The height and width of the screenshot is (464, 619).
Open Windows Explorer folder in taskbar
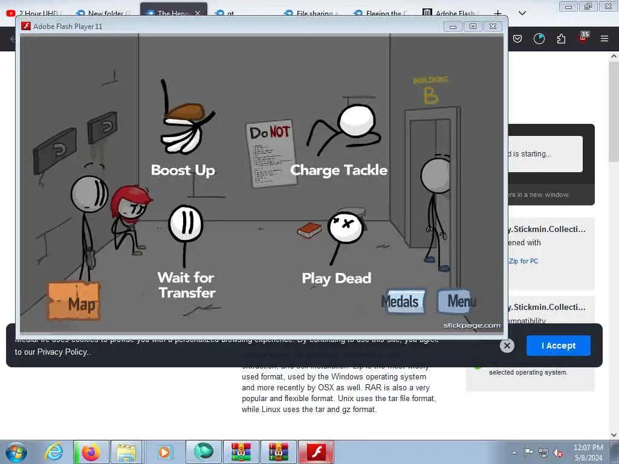(x=126, y=452)
